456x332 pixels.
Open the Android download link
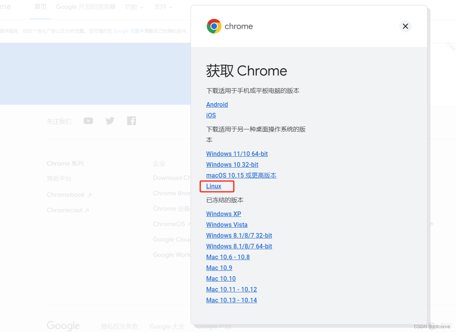(x=217, y=104)
